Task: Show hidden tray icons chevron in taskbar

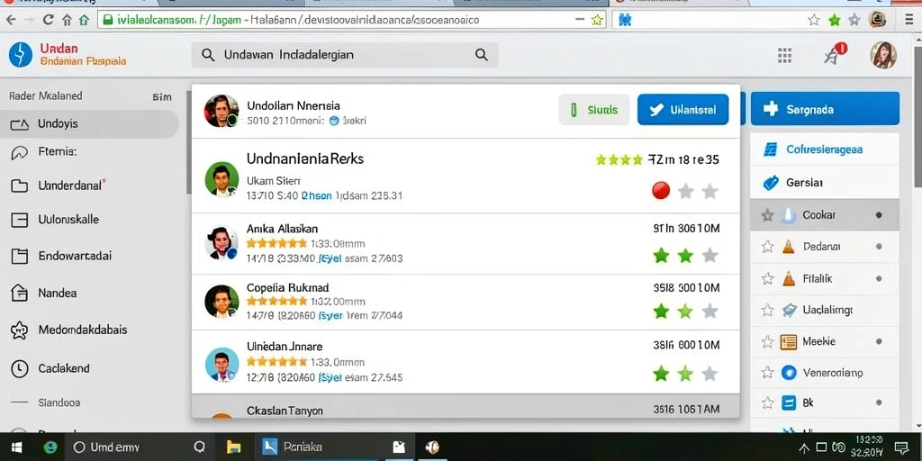Action: click(804, 447)
